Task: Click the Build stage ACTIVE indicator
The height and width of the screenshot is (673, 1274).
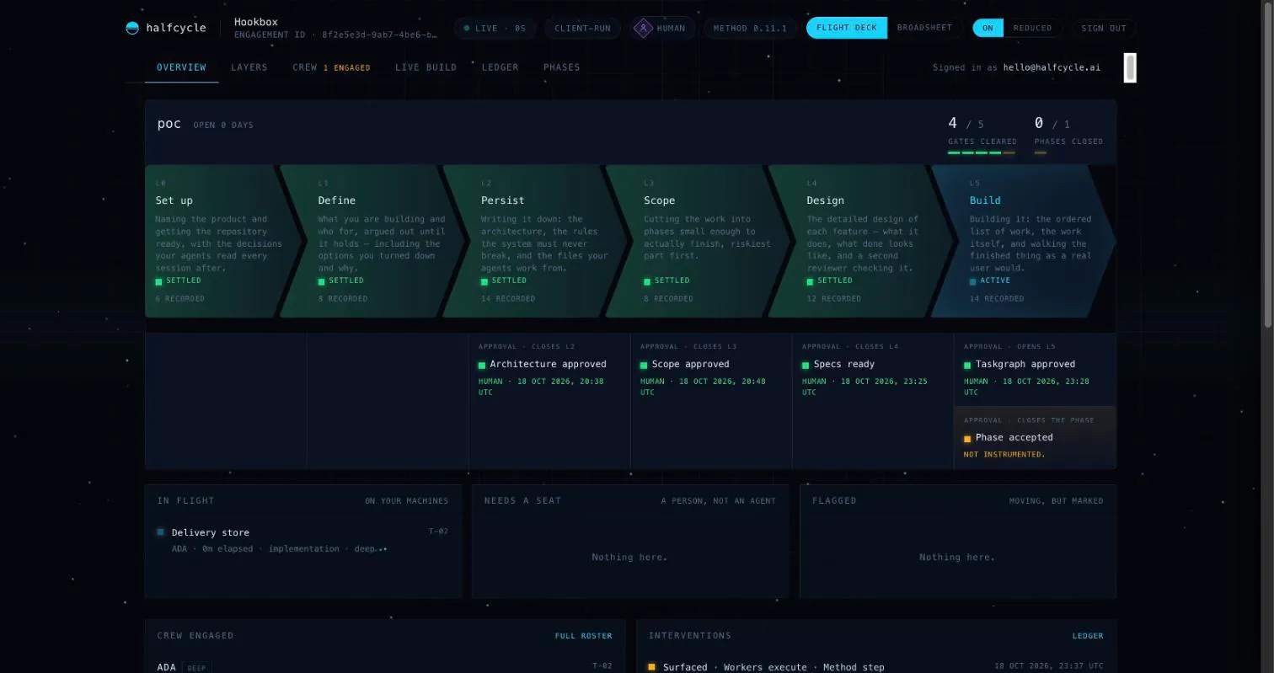Action: [x=990, y=280]
